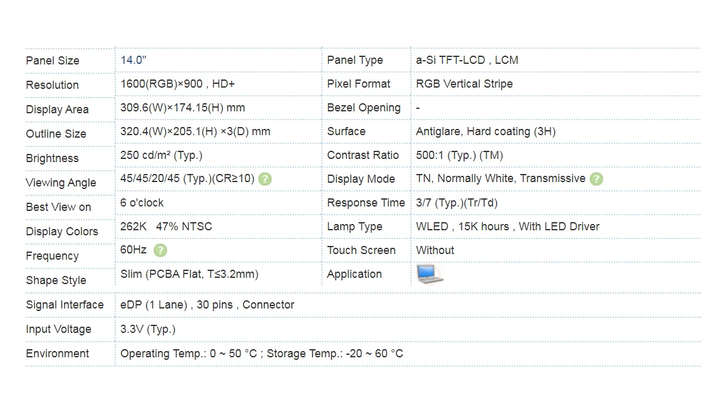The width and height of the screenshot is (726, 408).
Task: Click the "309.6(W)×174.15(H) mm" display area value
Action: click(x=182, y=108)
